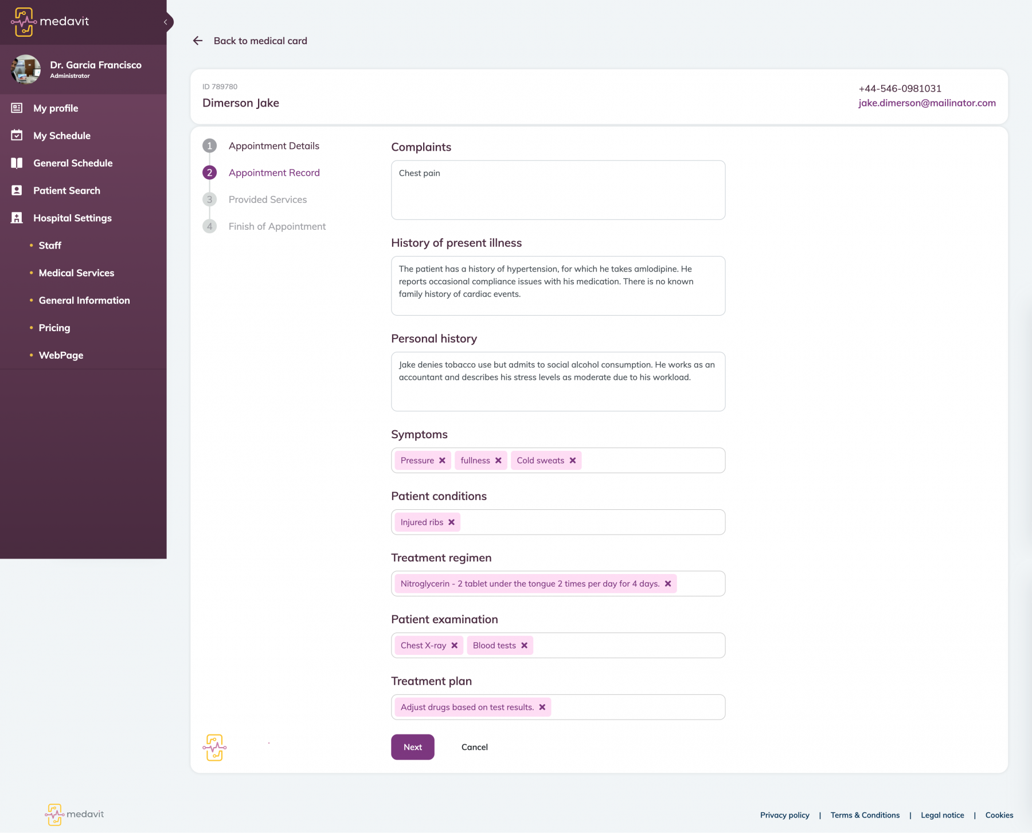Click the back arrow to medical card
The width and height of the screenshot is (1032, 833).
click(x=198, y=41)
